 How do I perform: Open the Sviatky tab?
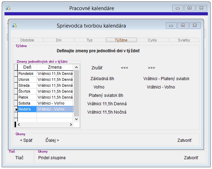click(184, 40)
